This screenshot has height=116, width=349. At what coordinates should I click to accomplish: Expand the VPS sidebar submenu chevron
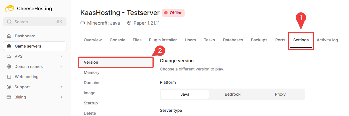61,56
